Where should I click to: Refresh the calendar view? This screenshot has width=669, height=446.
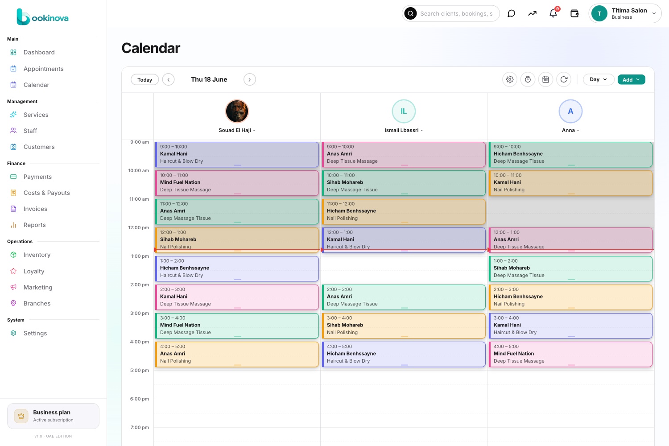564,79
